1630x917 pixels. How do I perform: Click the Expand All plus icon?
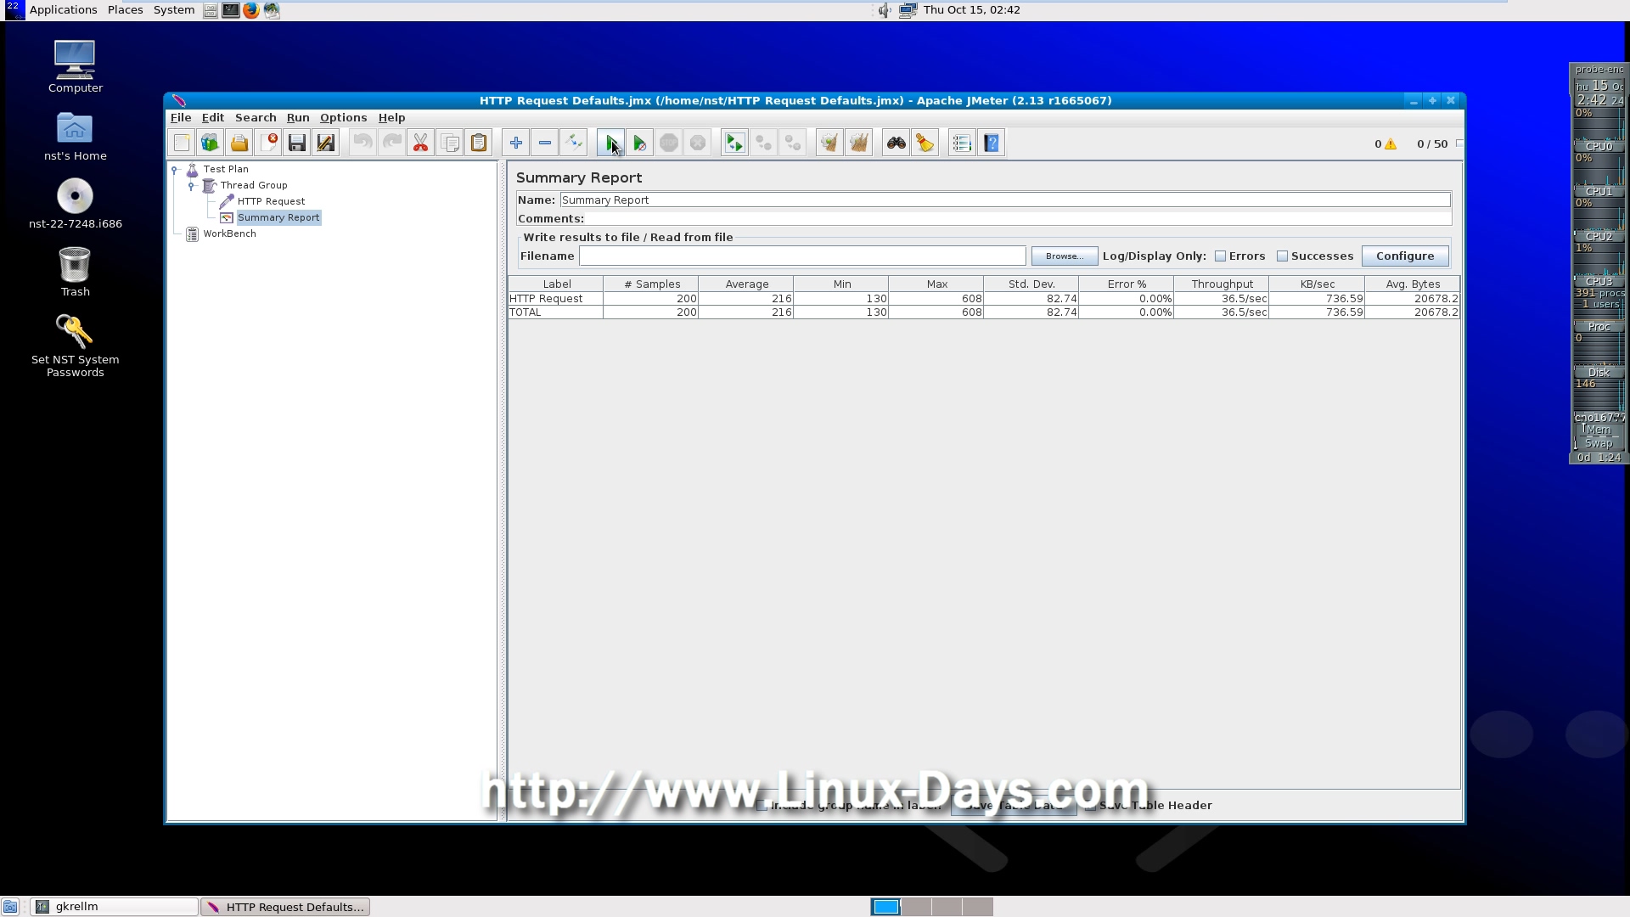pyautogui.click(x=516, y=143)
